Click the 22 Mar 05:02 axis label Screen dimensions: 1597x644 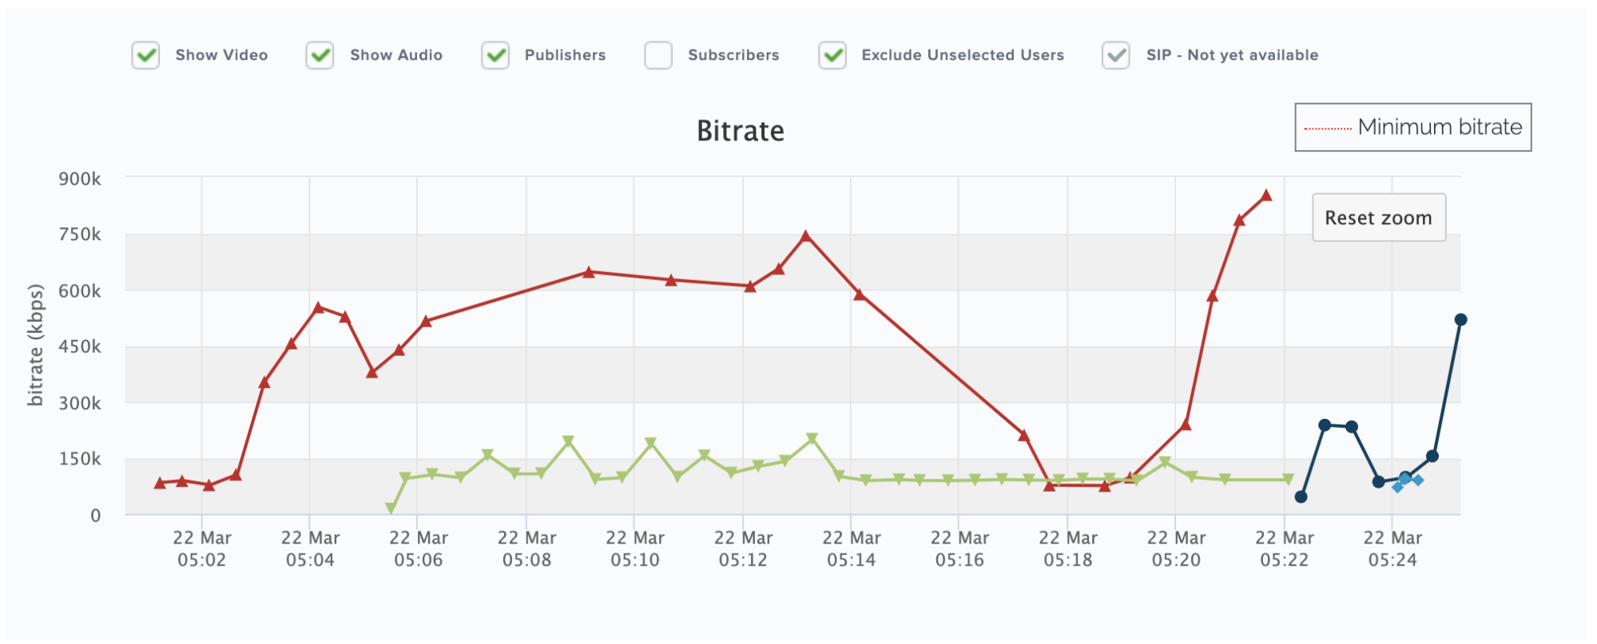(202, 549)
